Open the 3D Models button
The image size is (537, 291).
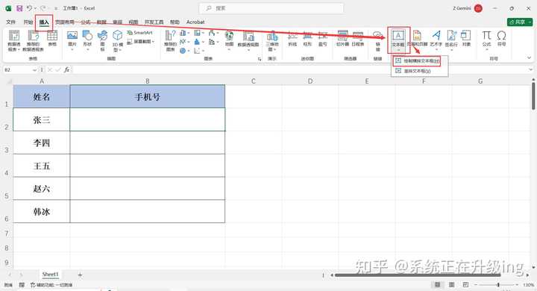(x=118, y=40)
